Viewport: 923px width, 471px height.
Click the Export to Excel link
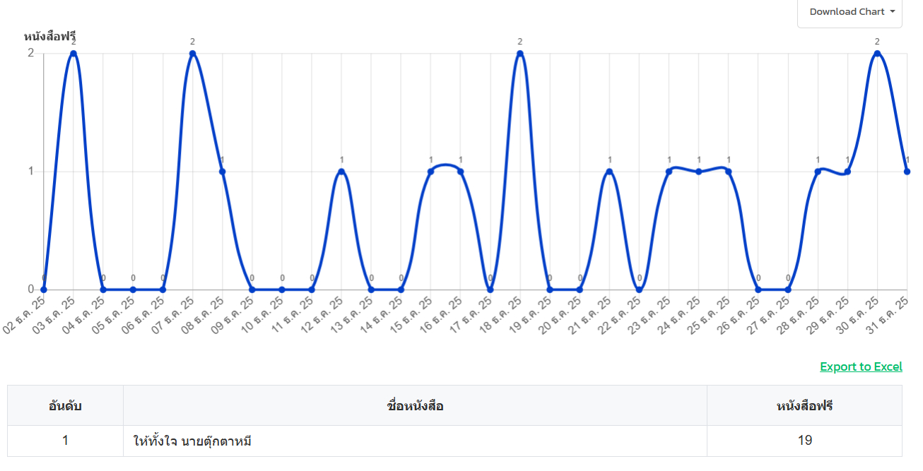click(861, 366)
